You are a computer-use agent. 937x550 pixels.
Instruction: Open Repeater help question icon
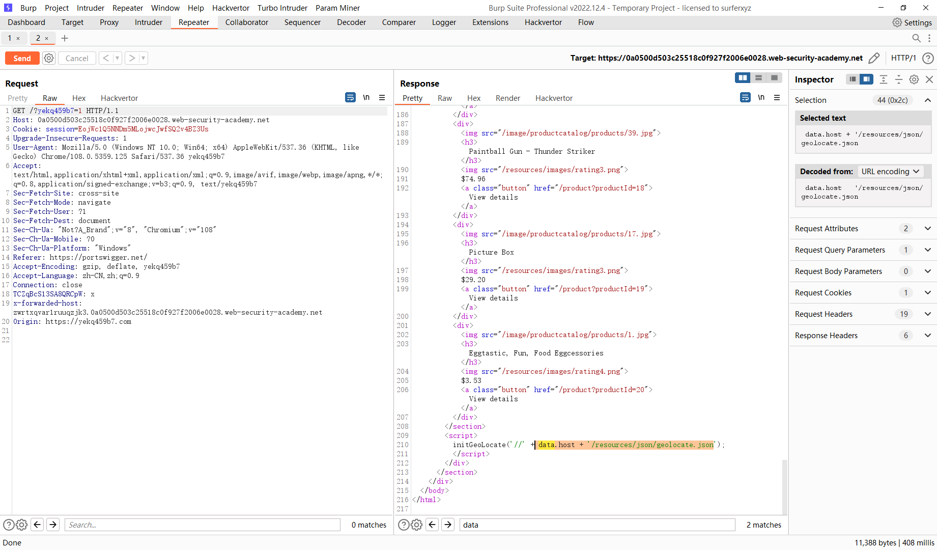point(928,58)
